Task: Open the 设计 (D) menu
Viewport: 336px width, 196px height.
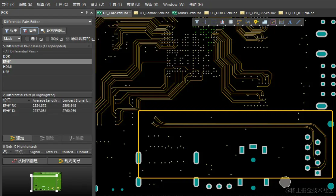Action: click(x=97, y=5)
